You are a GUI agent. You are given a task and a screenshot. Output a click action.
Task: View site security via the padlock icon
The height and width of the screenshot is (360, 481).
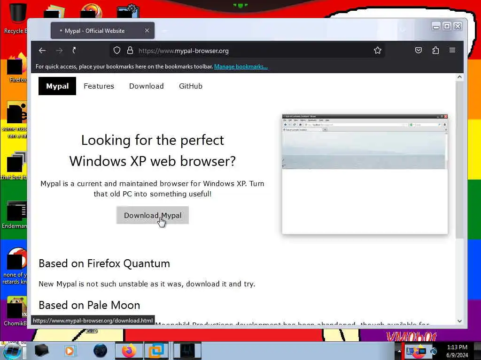[x=130, y=51]
